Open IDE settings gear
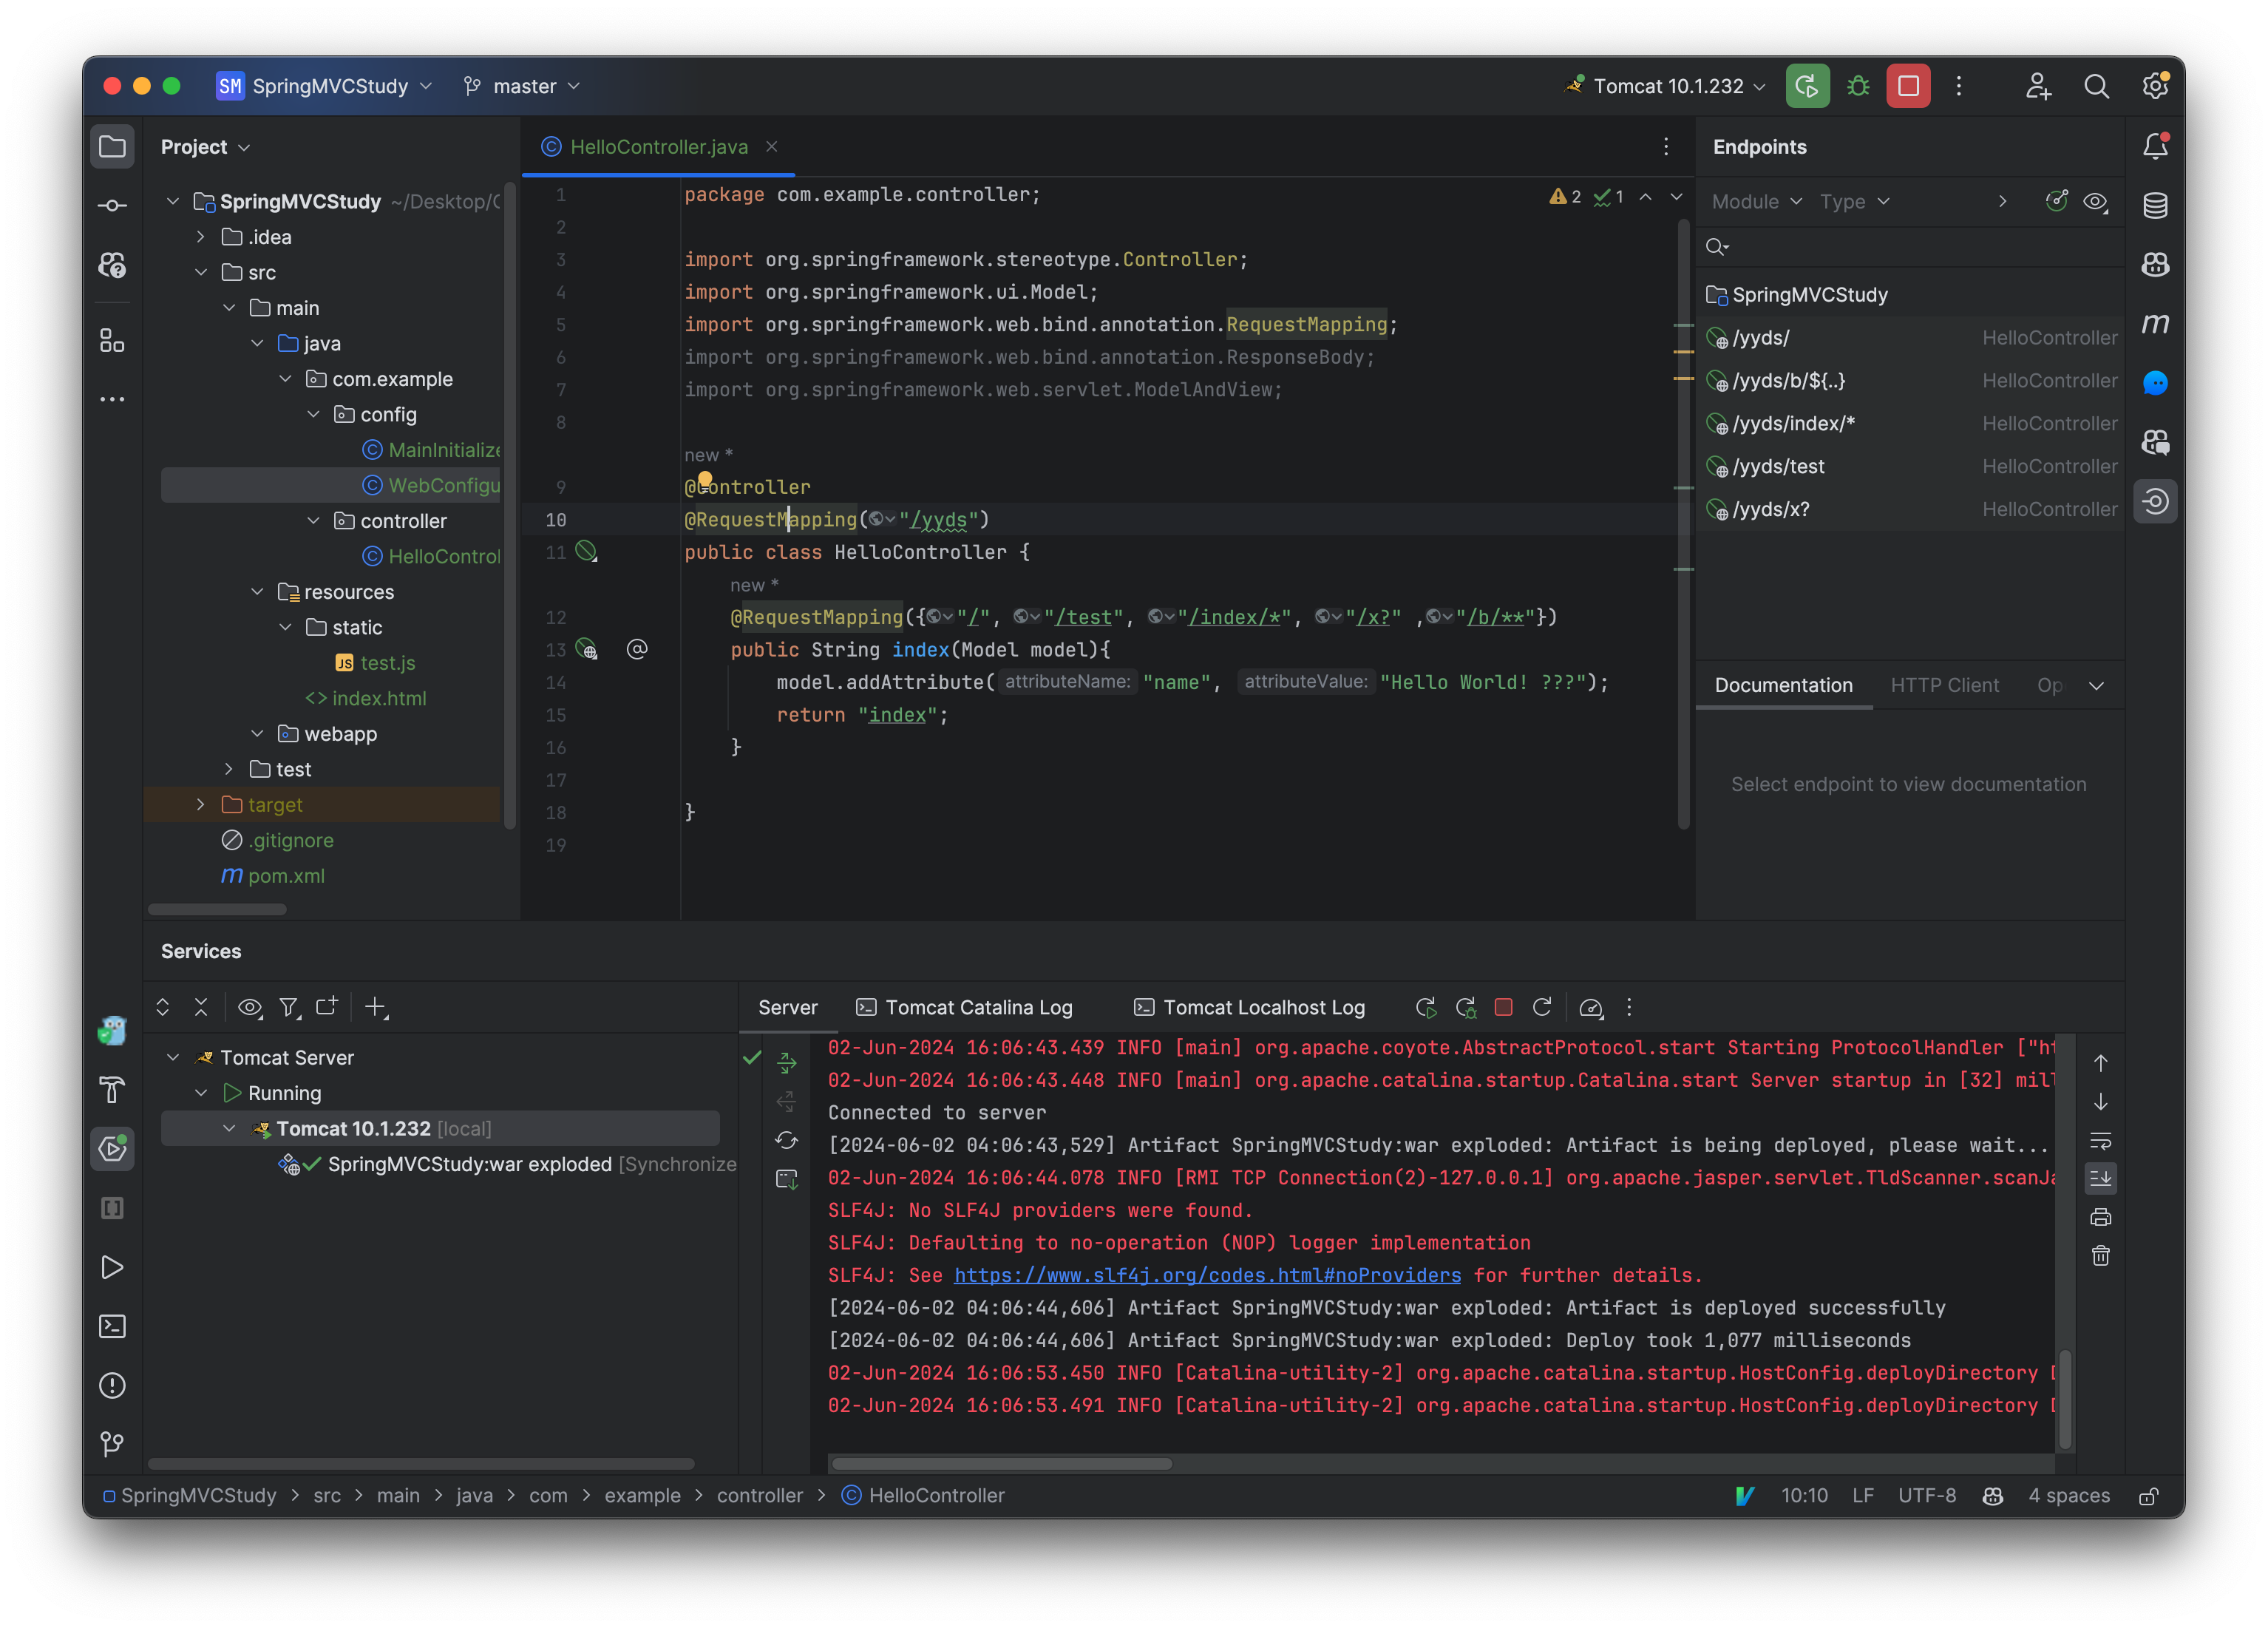The width and height of the screenshot is (2268, 1628). click(x=2155, y=86)
